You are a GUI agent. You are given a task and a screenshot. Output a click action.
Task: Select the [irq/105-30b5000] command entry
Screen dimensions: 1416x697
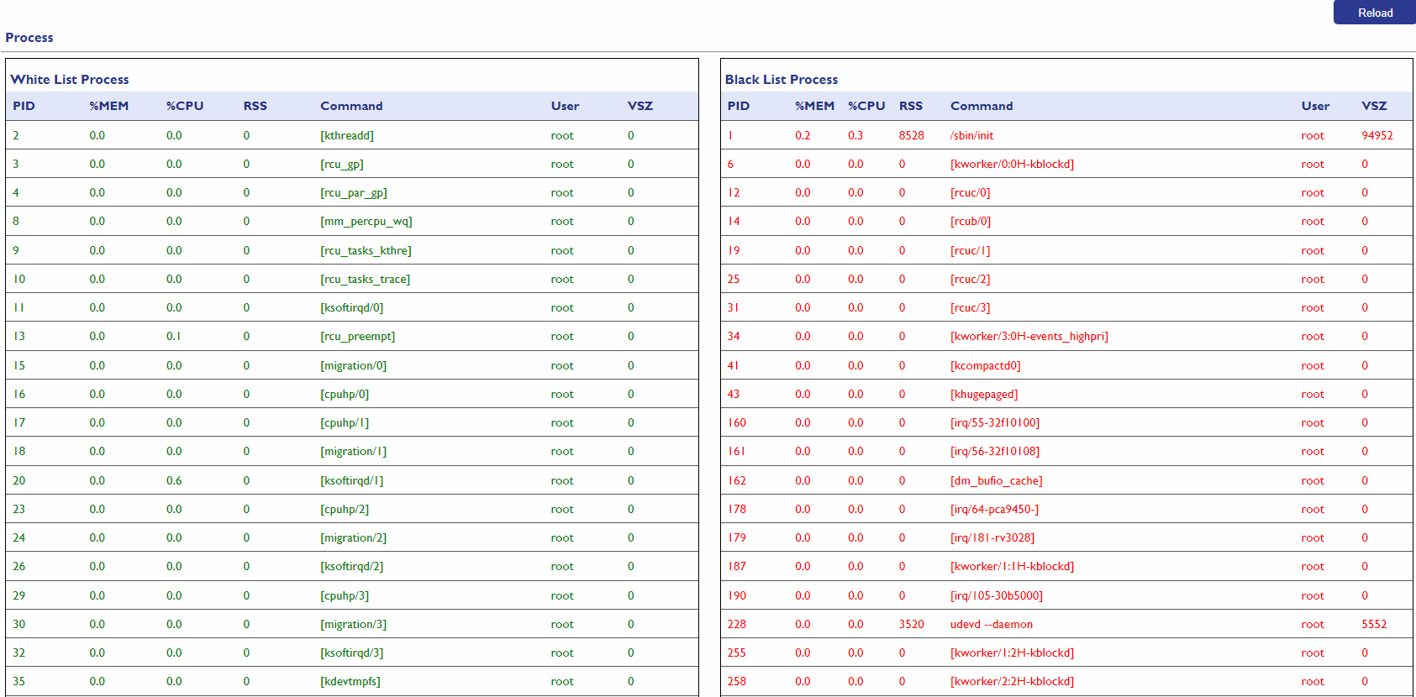(997, 596)
